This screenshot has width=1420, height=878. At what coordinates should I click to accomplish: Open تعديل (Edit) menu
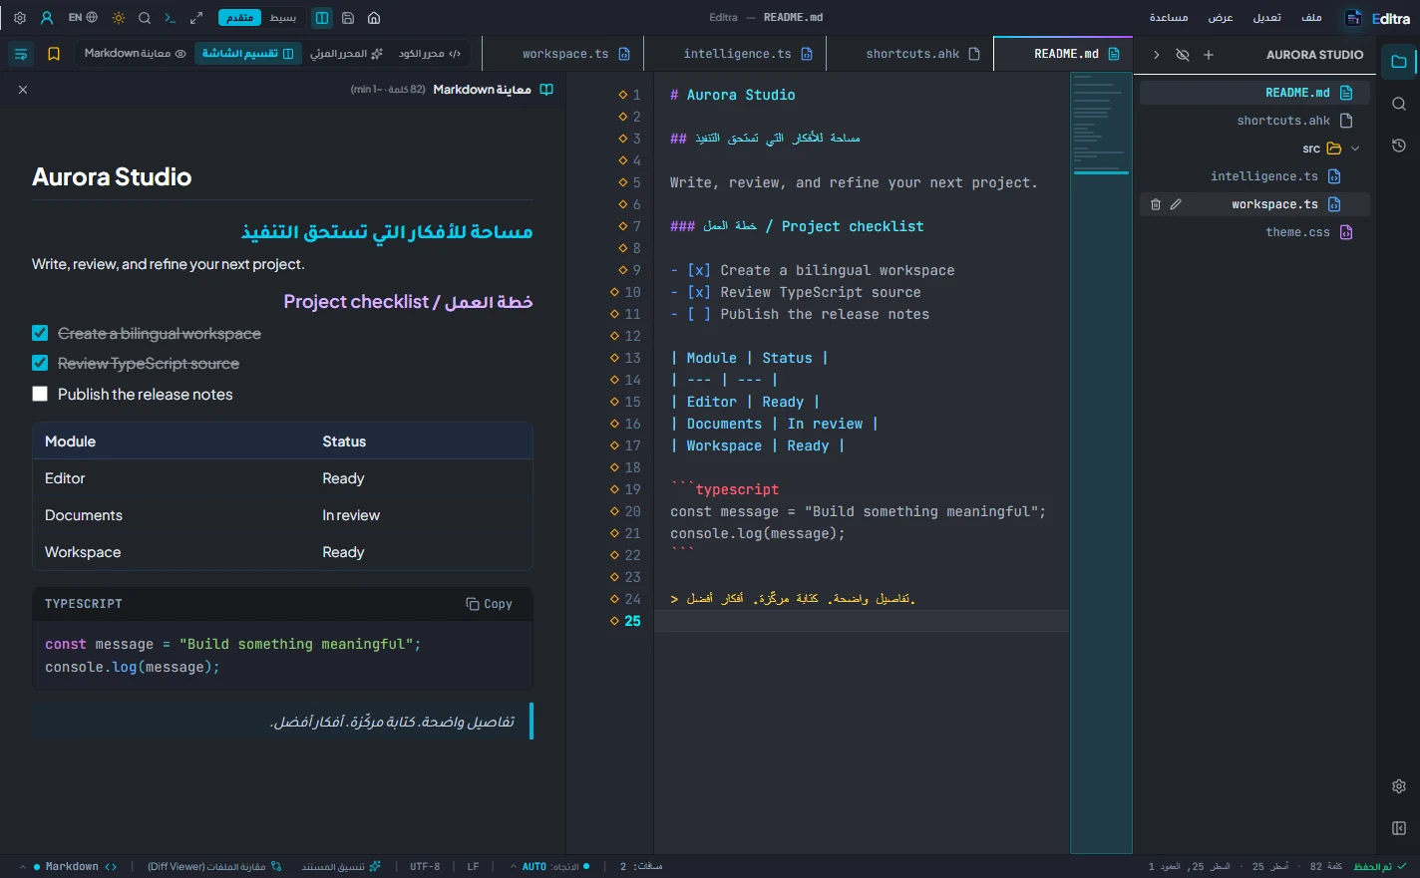[x=1266, y=18]
